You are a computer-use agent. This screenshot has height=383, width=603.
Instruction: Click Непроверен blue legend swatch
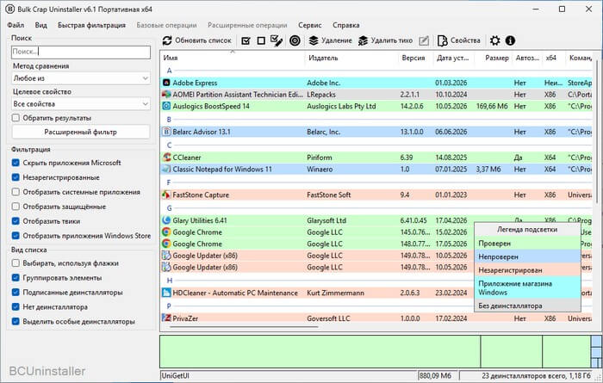pyautogui.click(x=527, y=256)
